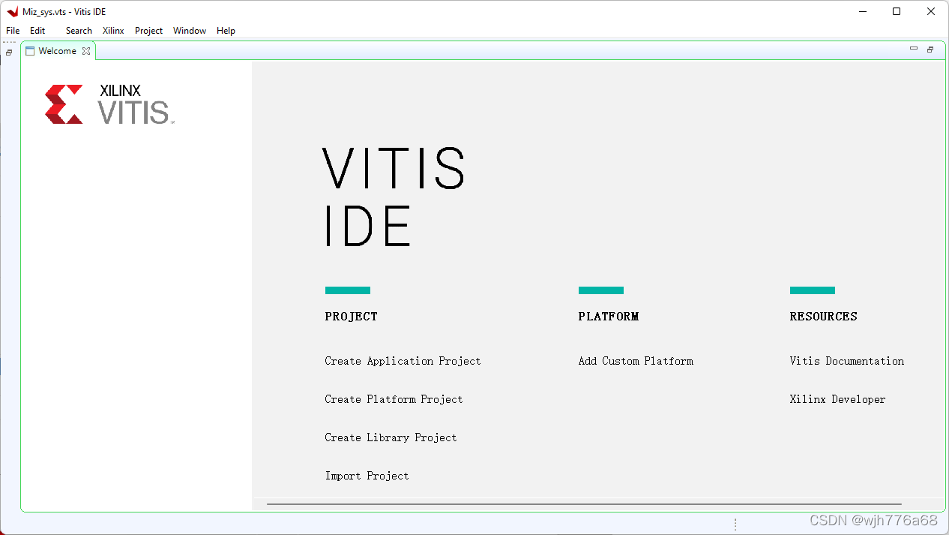Select the Welcome tab
This screenshot has width=949, height=535.
(x=57, y=51)
